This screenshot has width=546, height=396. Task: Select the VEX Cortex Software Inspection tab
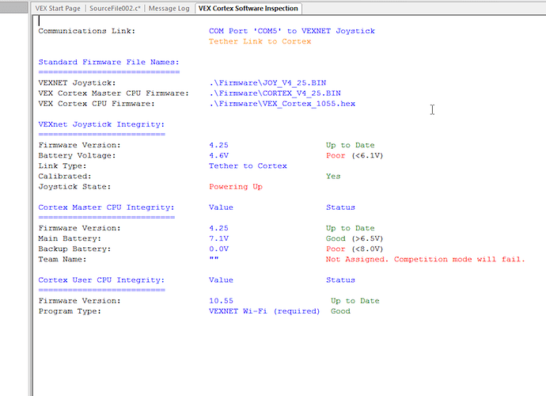point(248,9)
